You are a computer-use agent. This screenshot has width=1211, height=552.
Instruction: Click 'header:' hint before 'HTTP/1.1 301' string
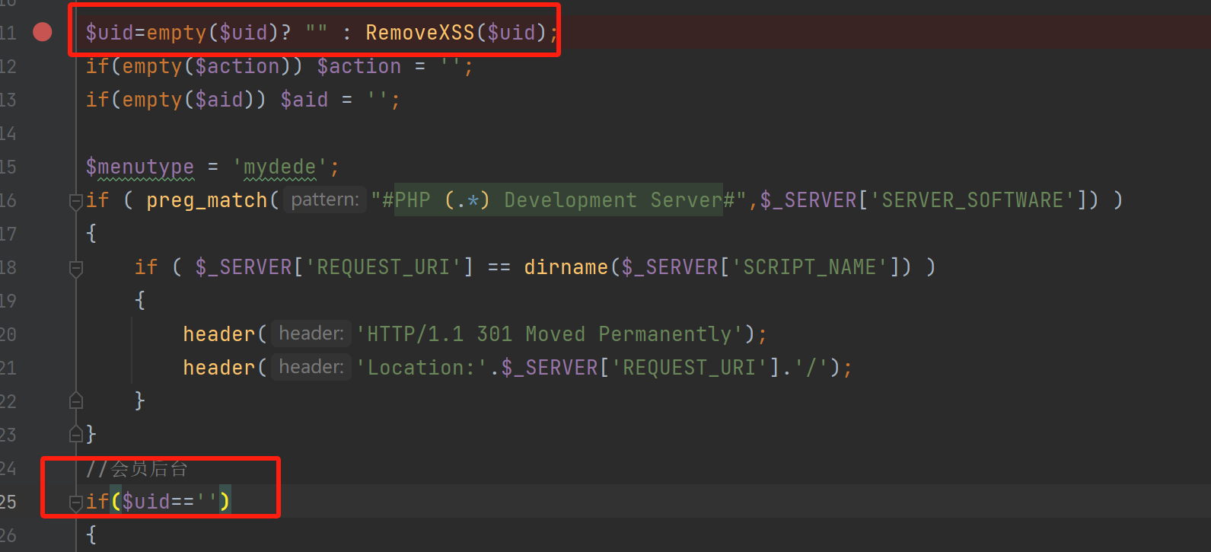point(311,333)
